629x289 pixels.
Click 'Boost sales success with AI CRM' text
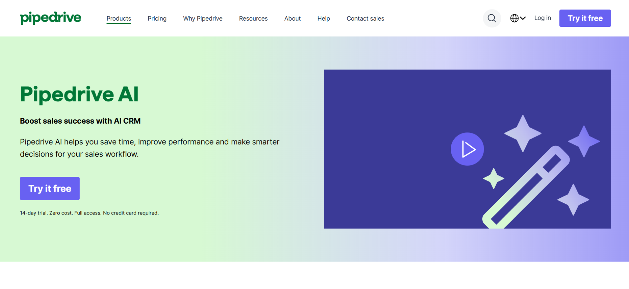tap(80, 121)
